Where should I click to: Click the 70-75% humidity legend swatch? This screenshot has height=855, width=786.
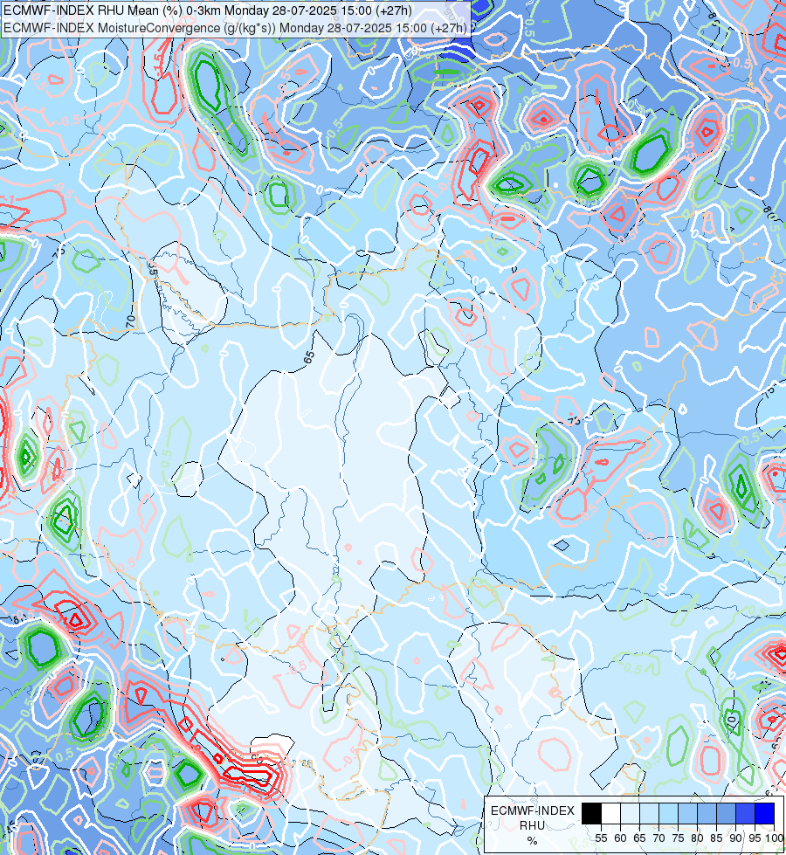pos(669,813)
